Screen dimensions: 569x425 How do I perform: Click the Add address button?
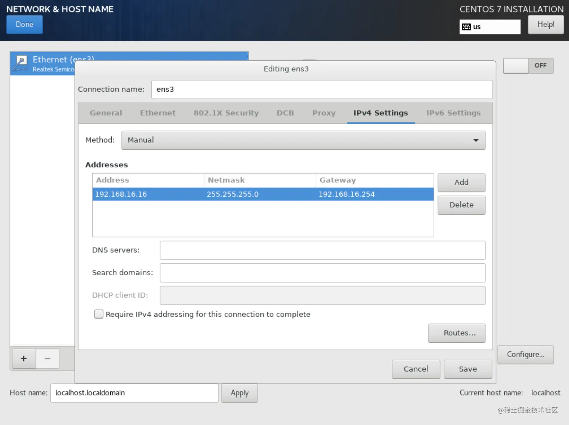[x=461, y=182]
